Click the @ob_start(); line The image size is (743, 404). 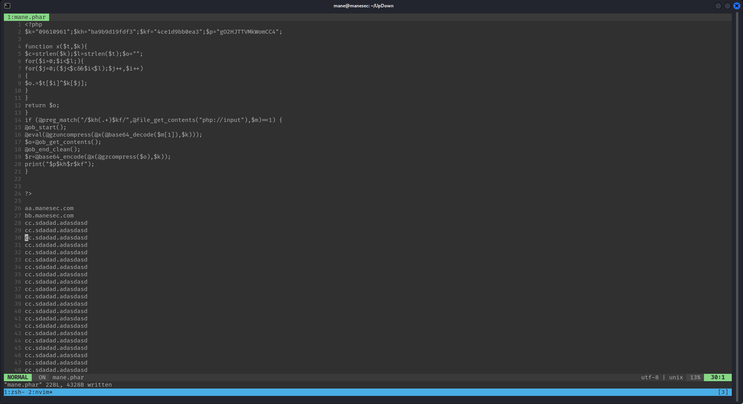pyautogui.click(x=46, y=127)
